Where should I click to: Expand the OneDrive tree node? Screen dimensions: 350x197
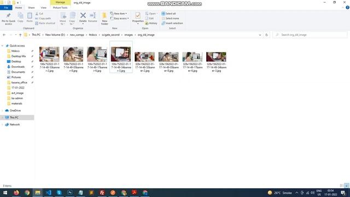[2, 111]
